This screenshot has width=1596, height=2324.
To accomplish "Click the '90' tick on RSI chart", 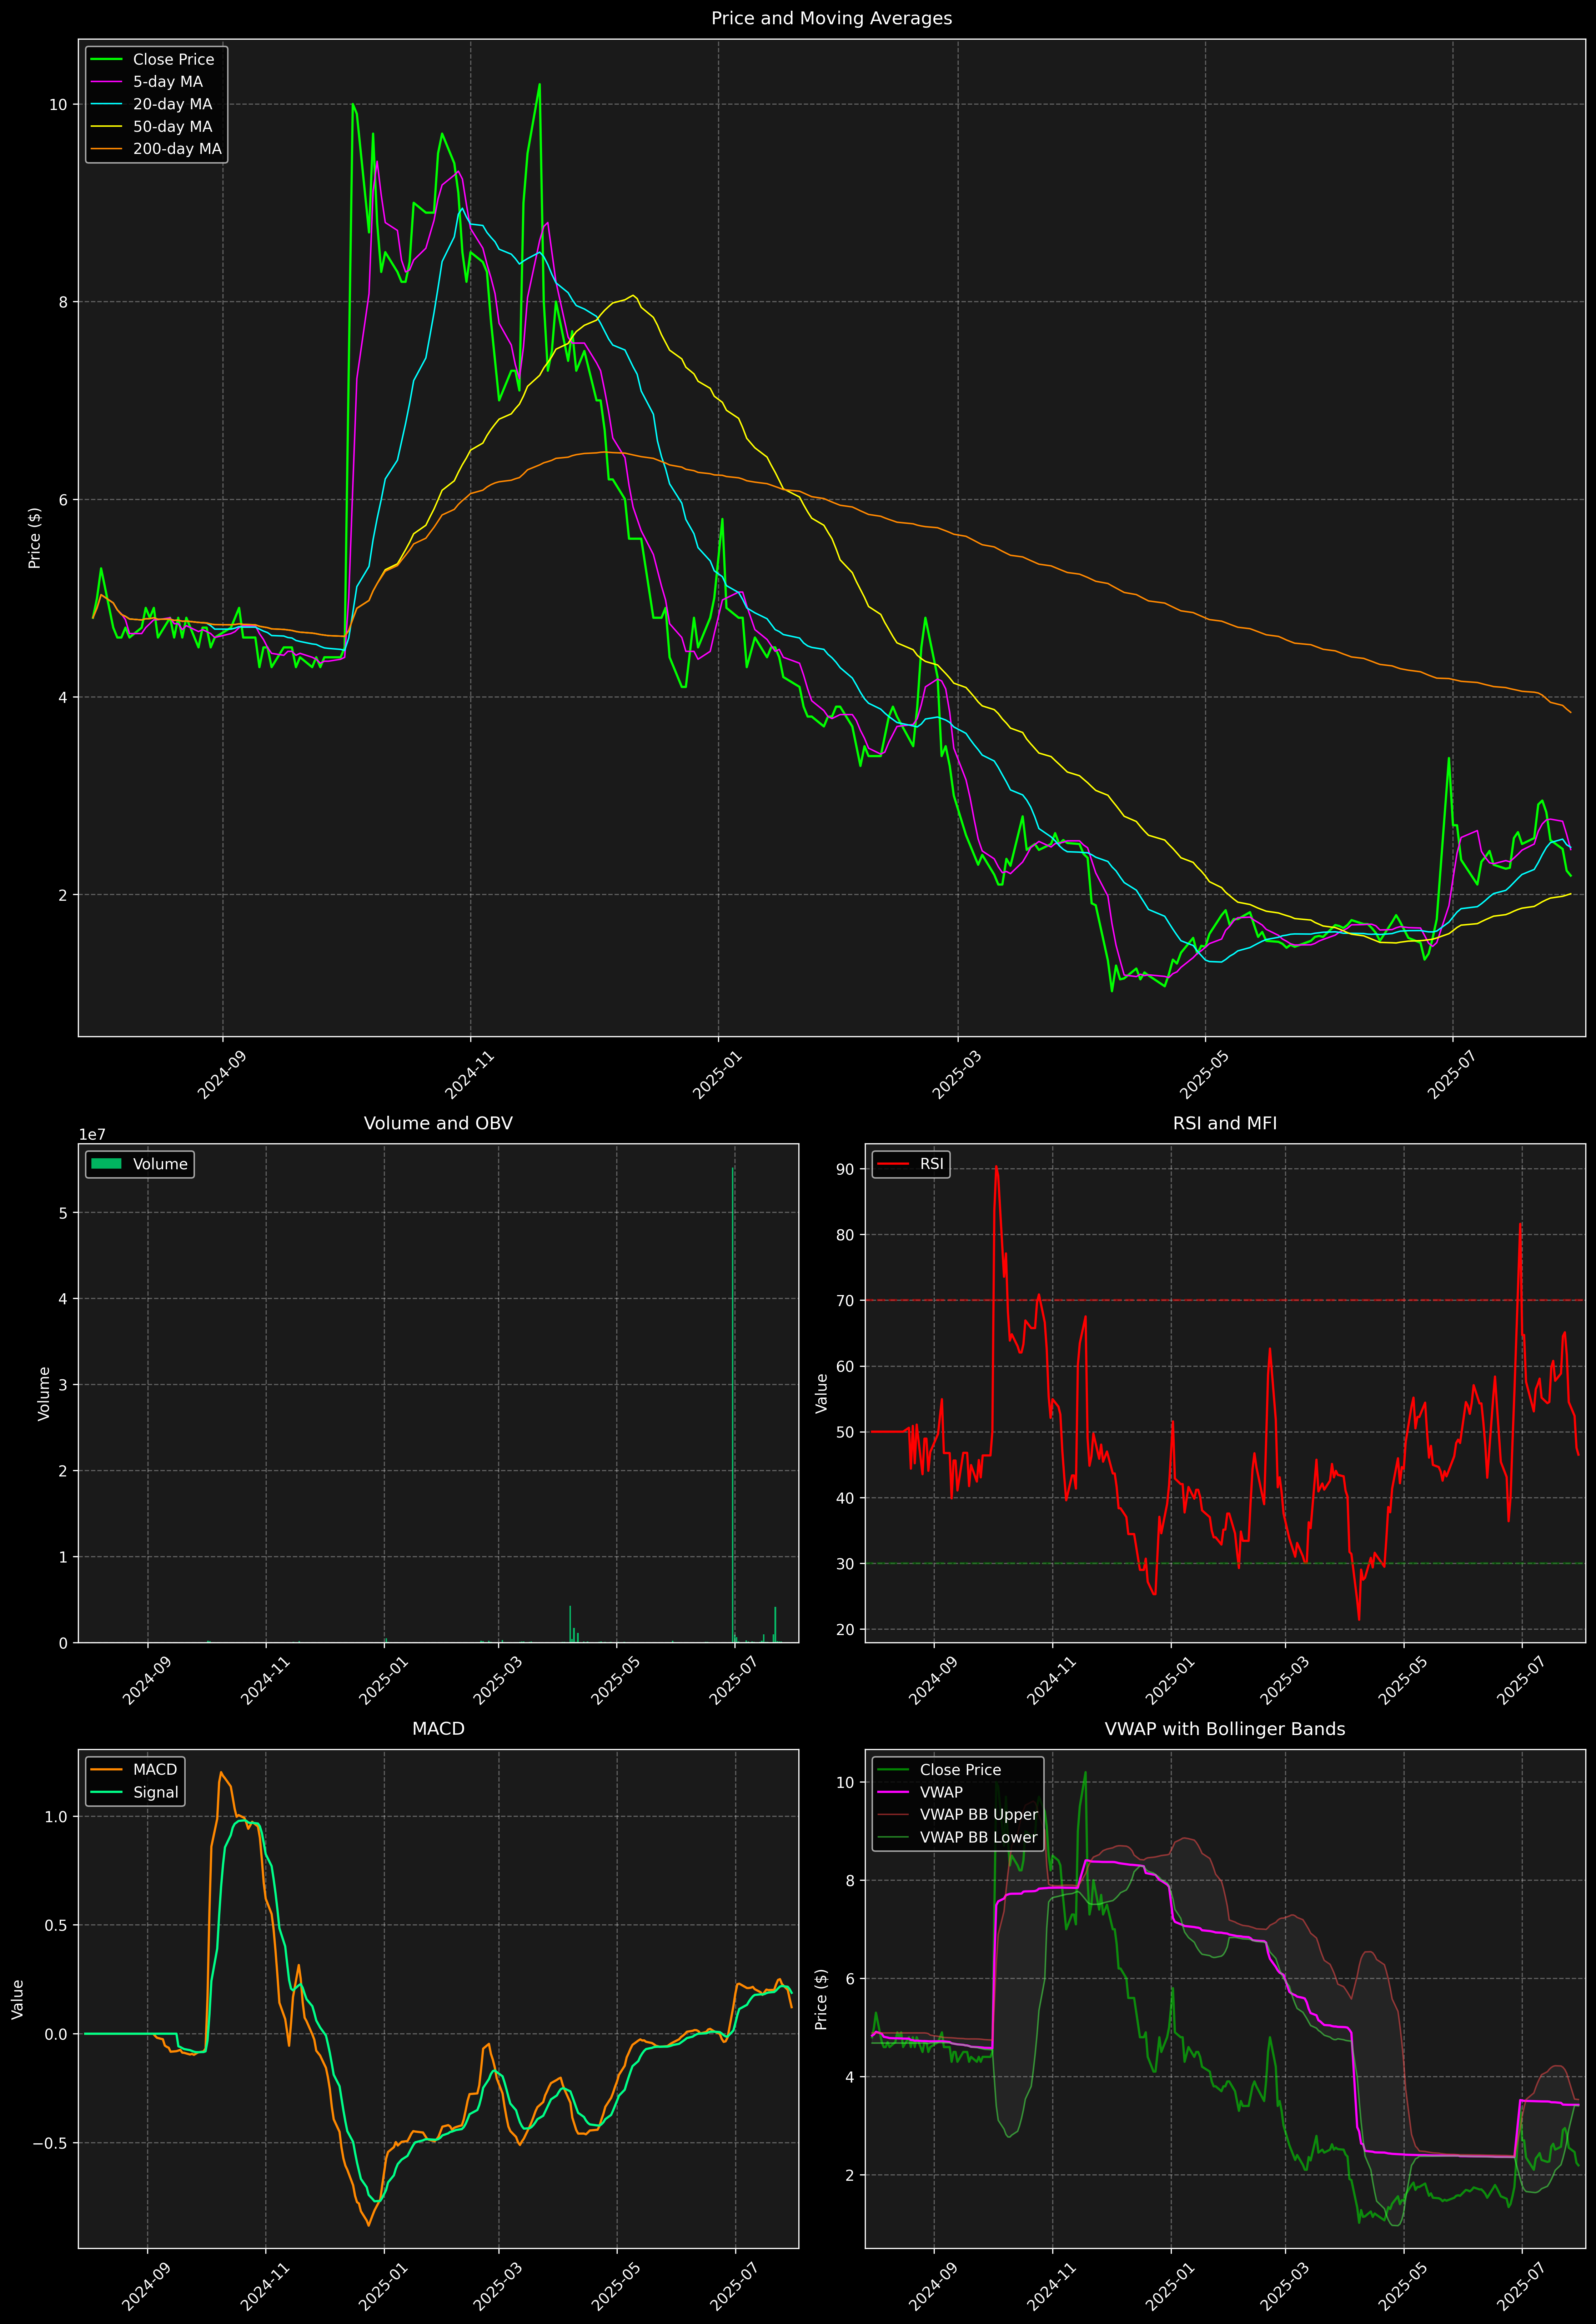I will [845, 1169].
